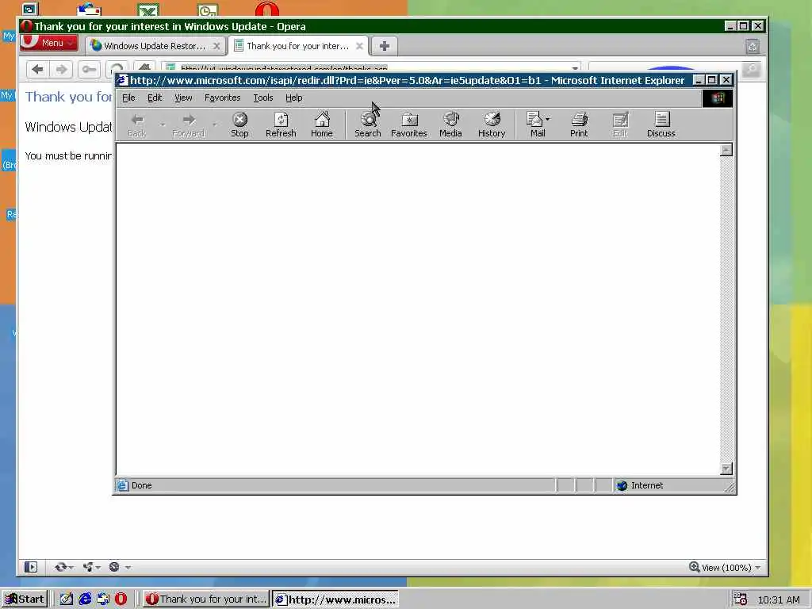Expand the Opera Turbo dropdown arrow

click(128, 568)
